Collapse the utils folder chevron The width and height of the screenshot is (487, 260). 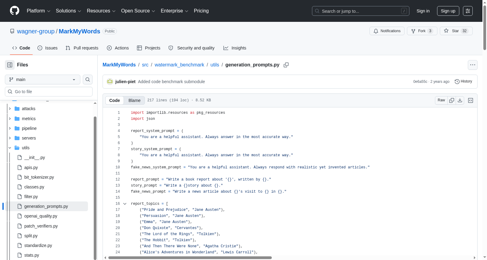pos(10,148)
